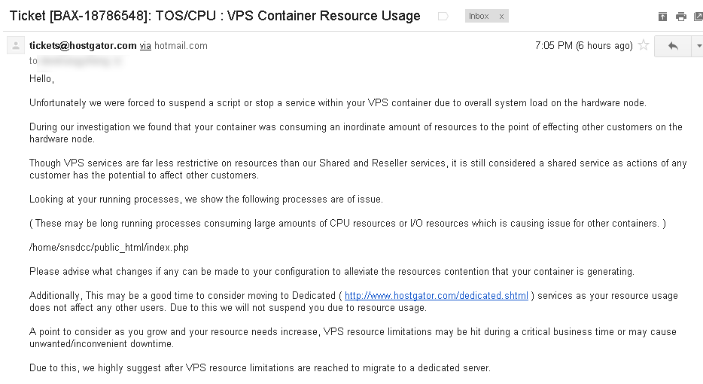
Task: Click the /home/snsdcc/public_html/index.php path text
Action: click(109, 248)
